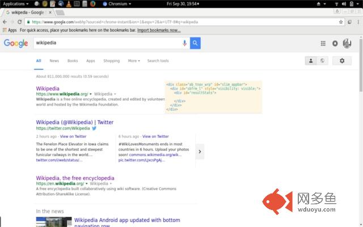Open pic.twitter.com link in second tweet
Image resolution: width=363 pixels, height=227 pixels.
(x=141, y=160)
